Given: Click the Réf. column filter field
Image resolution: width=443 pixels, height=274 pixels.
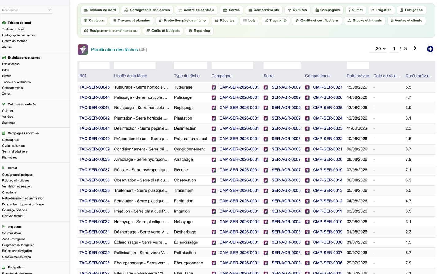Looking at the screenshot, I should 94,65.
